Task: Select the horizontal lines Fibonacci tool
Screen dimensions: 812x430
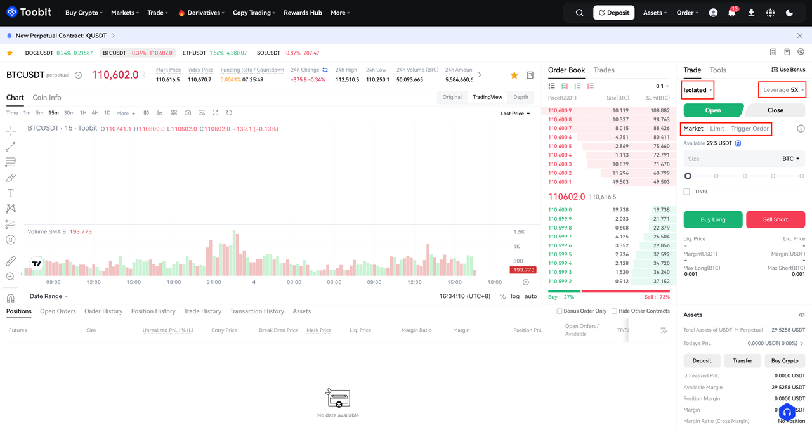Action: click(x=11, y=162)
